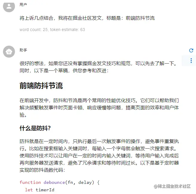Click the red function keyword in code

30,182
